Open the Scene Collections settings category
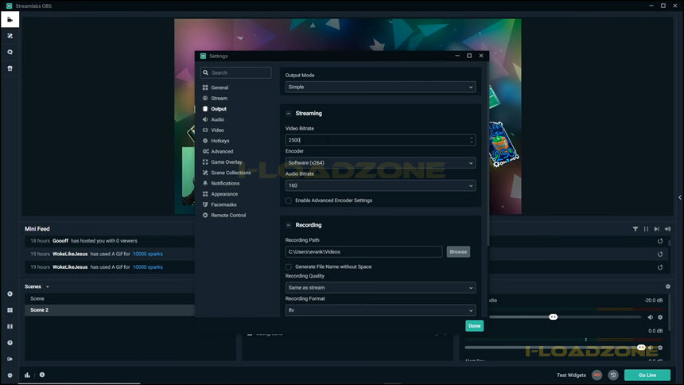Image resolution: width=684 pixels, height=385 pixels. pos(231,173)
